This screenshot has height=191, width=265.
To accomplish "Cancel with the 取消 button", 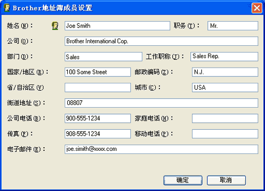I will click(226, 180).
